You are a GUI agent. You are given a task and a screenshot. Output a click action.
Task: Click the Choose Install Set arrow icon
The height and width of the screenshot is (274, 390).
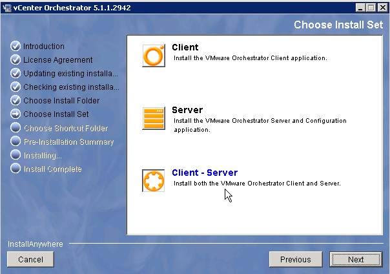(x=15, y=114)
